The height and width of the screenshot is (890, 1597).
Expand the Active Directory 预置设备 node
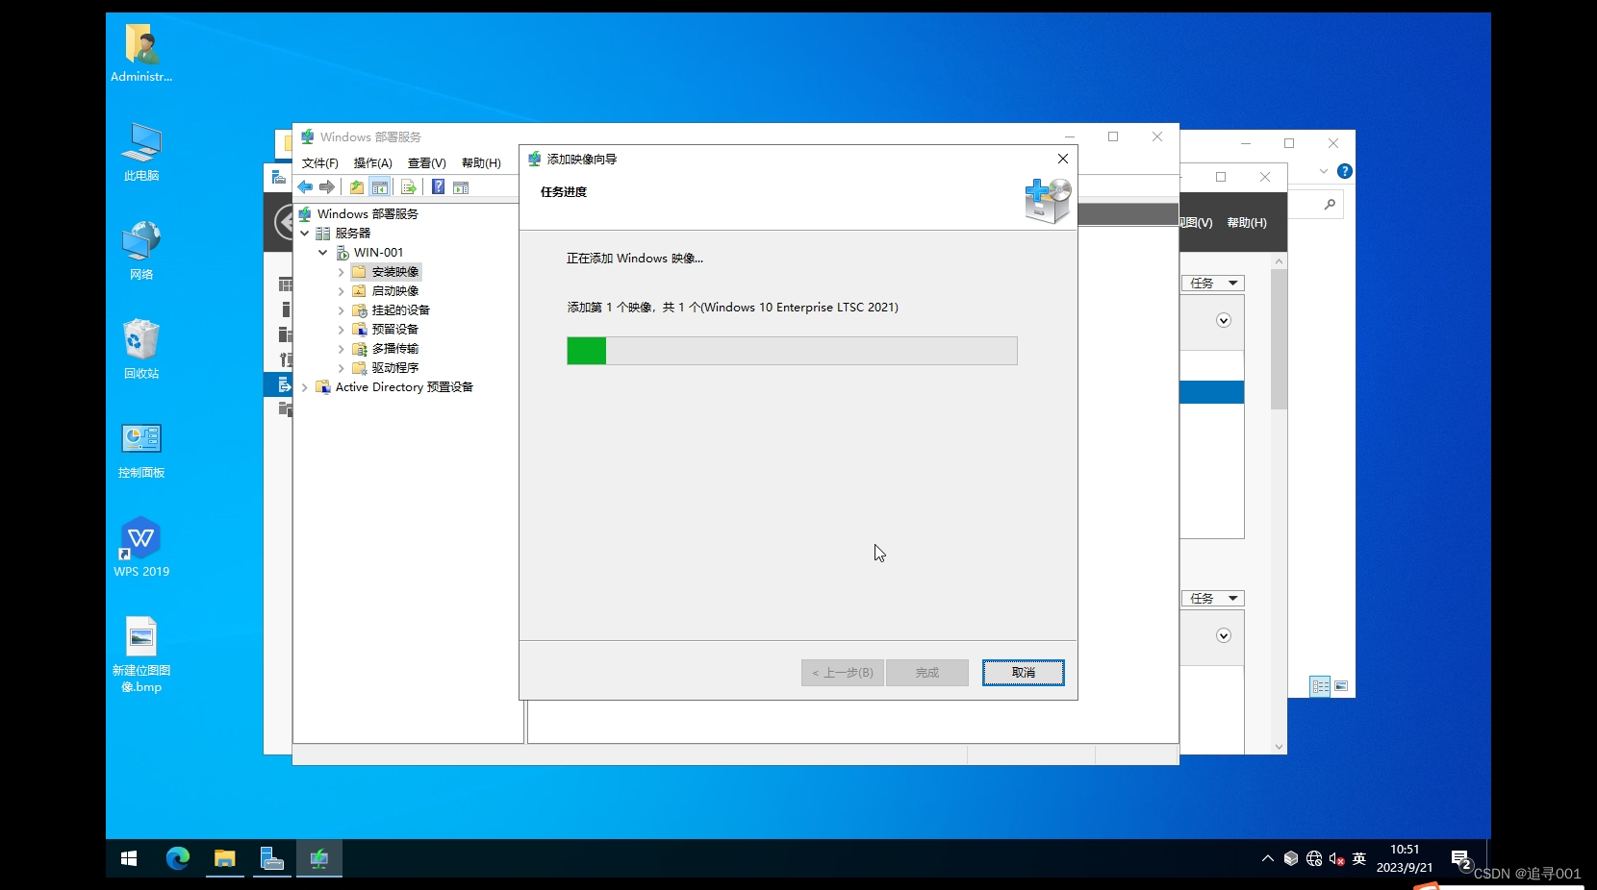[305, 387]
